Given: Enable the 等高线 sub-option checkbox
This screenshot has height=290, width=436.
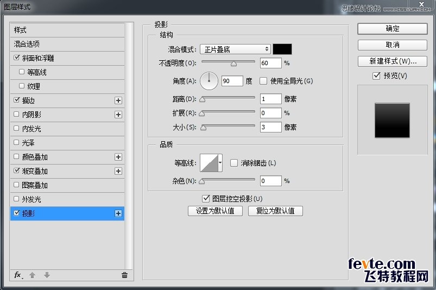Looking at the screenshot, I should click(22, 72).
